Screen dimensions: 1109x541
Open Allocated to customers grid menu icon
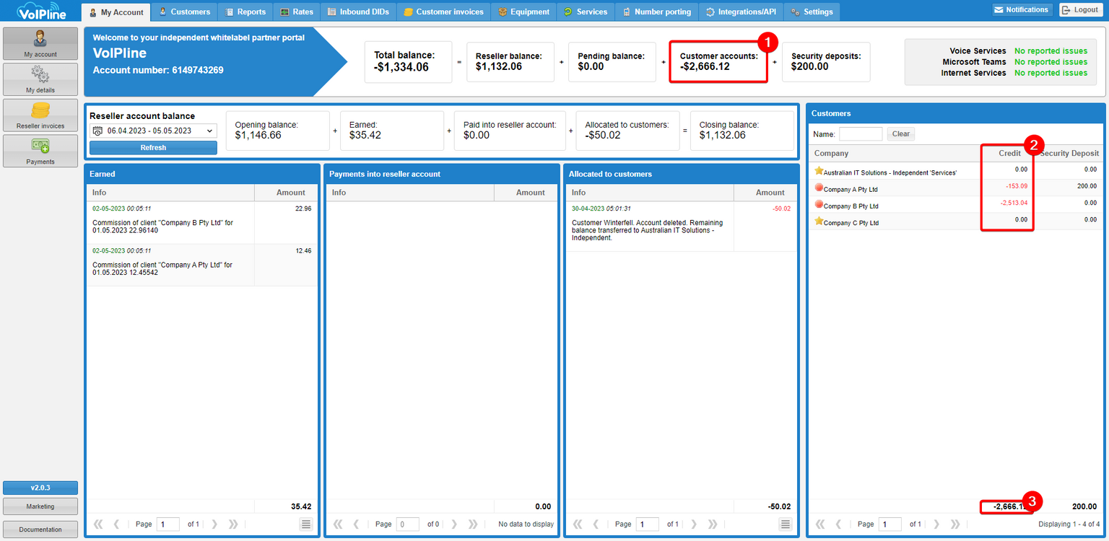click(x=786, y=524)
